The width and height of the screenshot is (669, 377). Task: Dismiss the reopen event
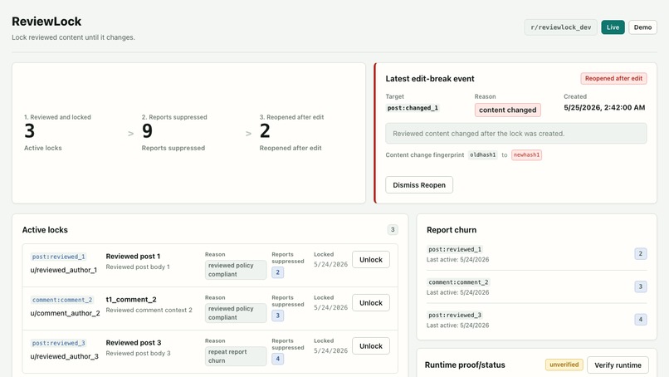(419, 185)
